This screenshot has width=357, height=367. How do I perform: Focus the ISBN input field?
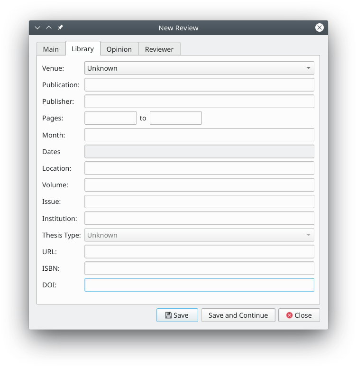click(199, 268)
